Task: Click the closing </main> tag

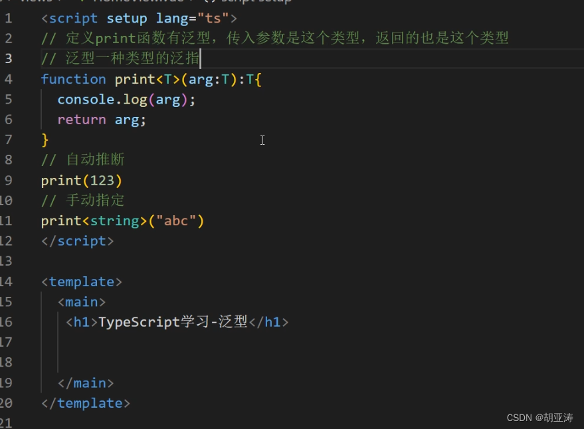Action: [86, 383]
